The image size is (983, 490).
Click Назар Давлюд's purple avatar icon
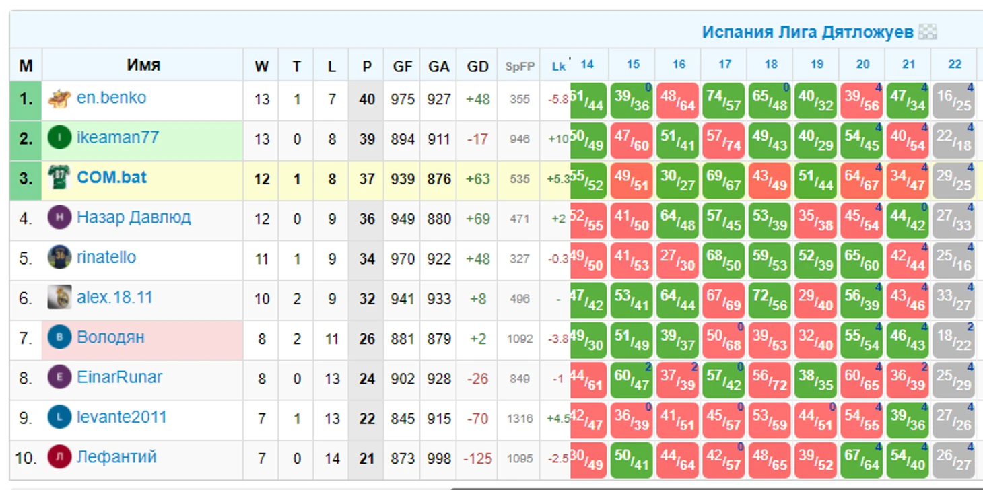click(59, 218)
